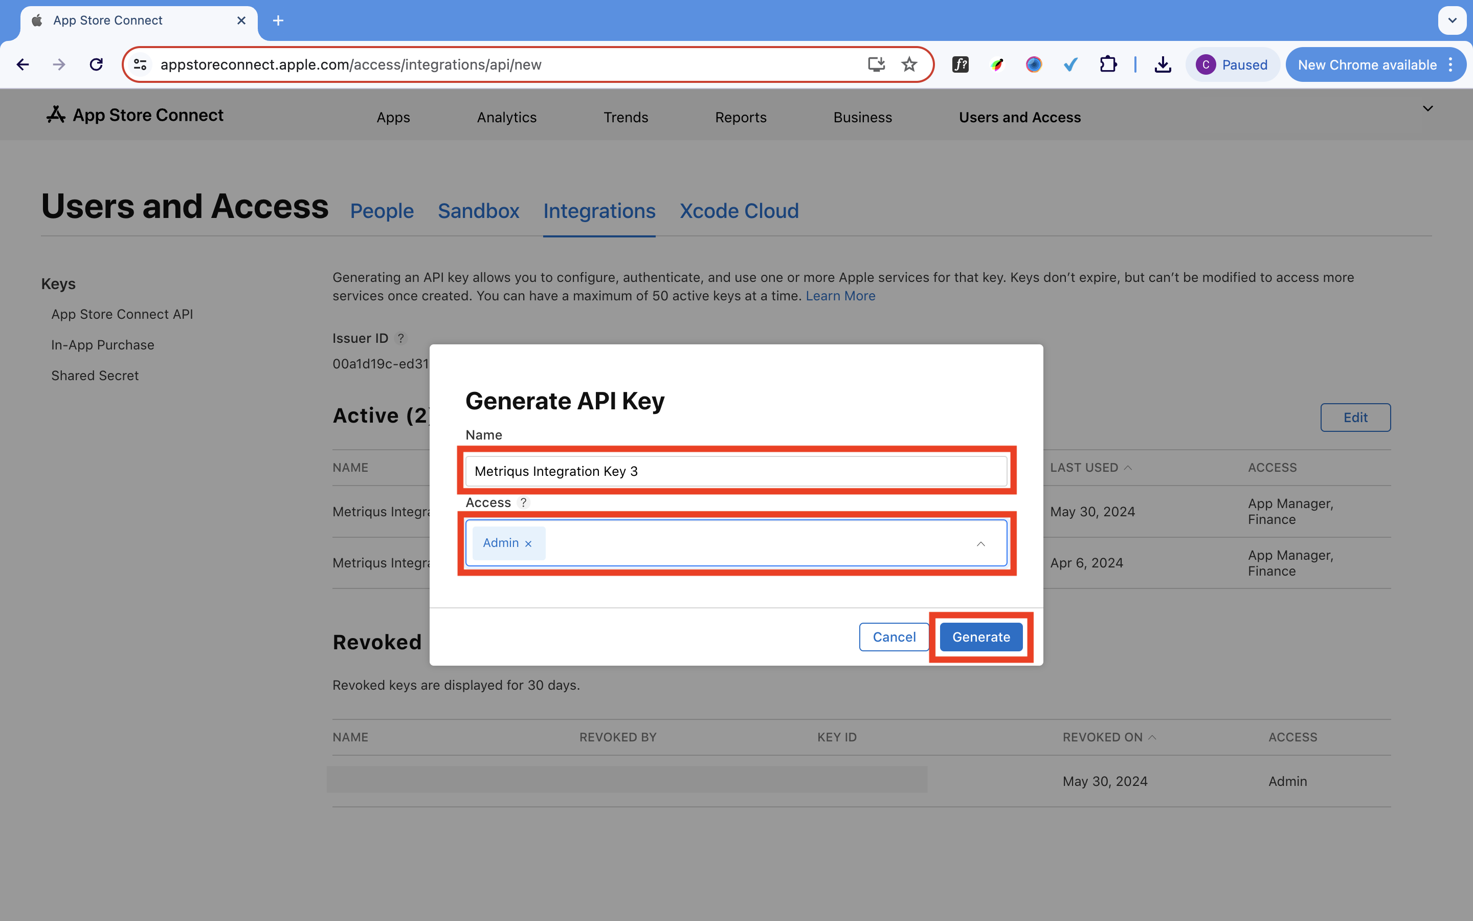This screenshot has height=921, width=1473.
Task: Open a new browser tab
Action: click(x=278, y=20)
